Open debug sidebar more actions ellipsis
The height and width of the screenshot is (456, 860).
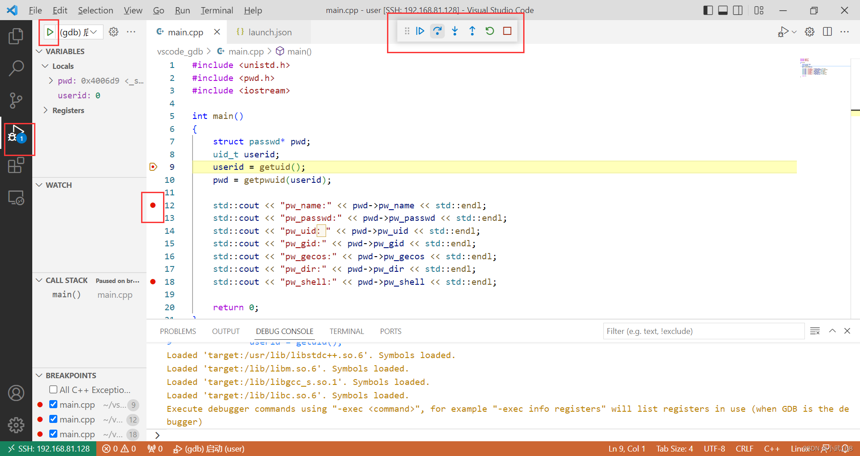[x=131, y=32]
